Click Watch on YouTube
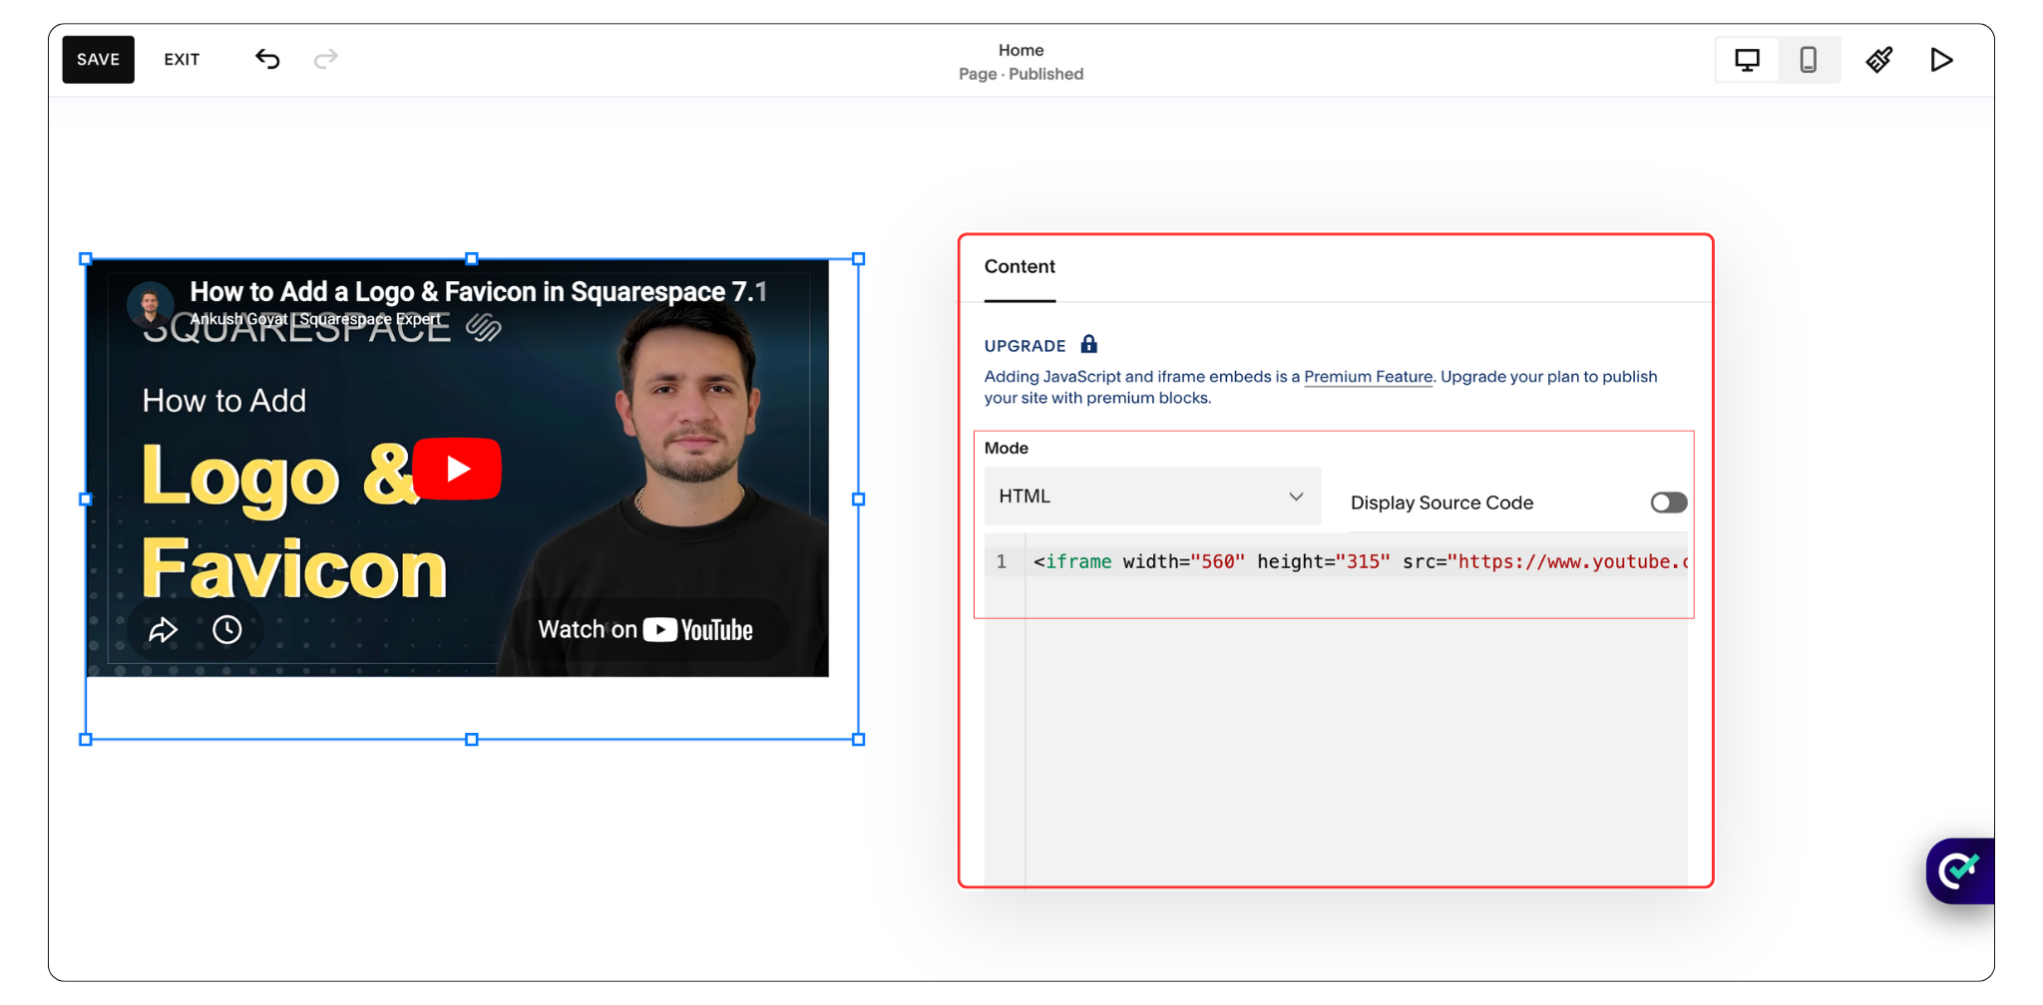Image resolution: width=2043 pixels, height=1005 pixels. tap(645, 630)
